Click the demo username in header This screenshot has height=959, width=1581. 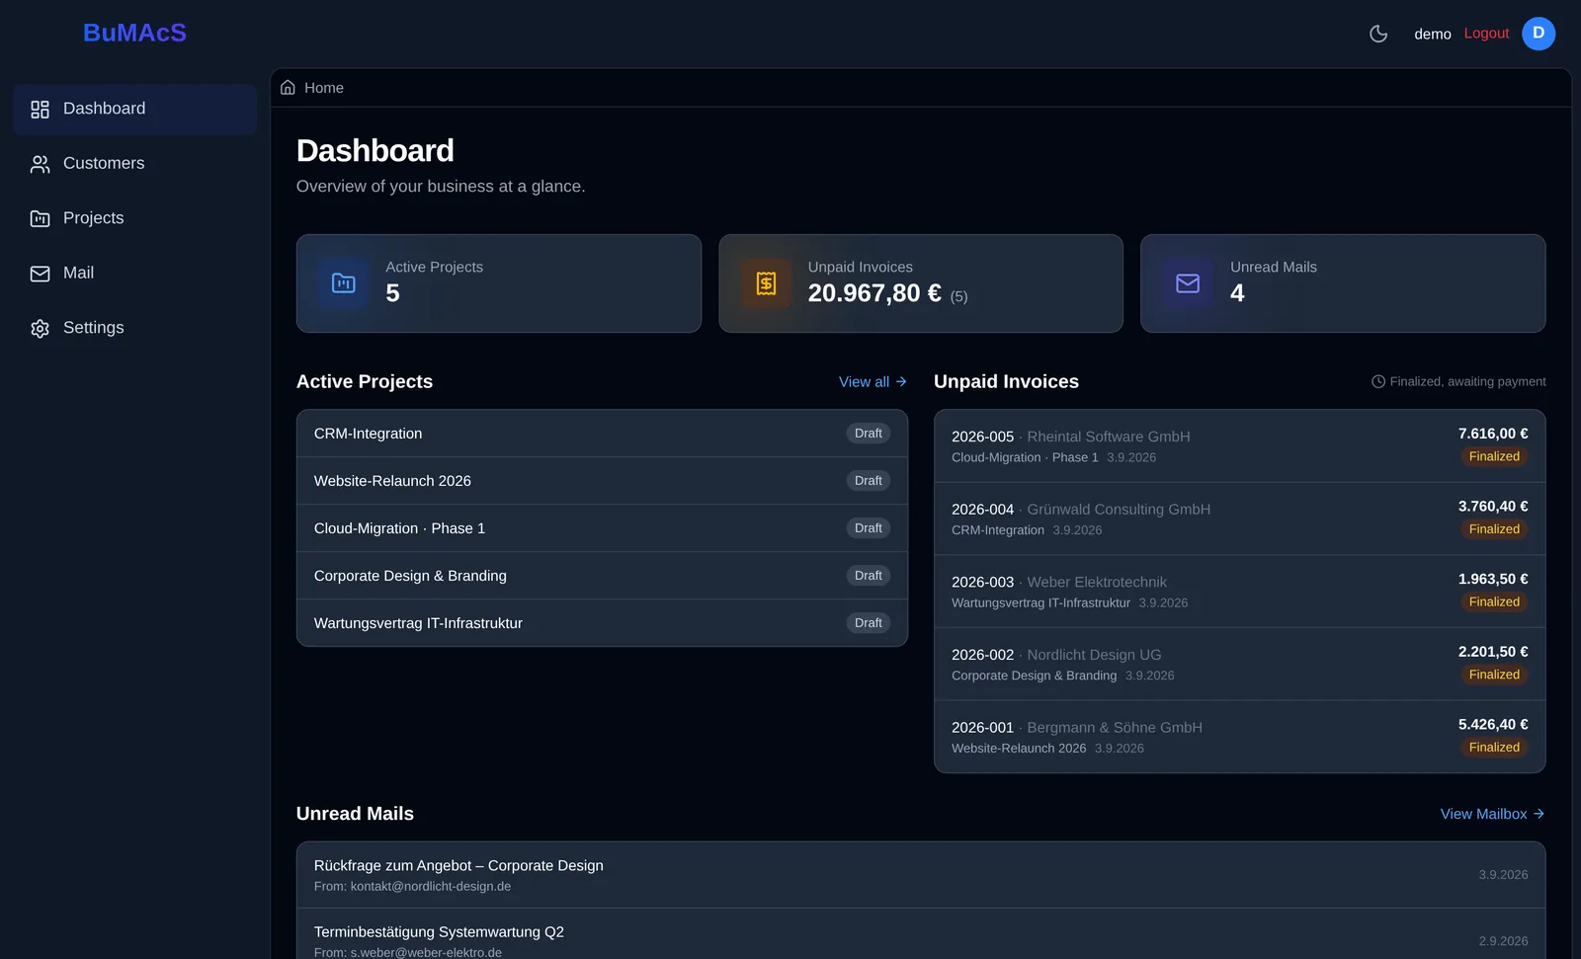click(1433, 34)
